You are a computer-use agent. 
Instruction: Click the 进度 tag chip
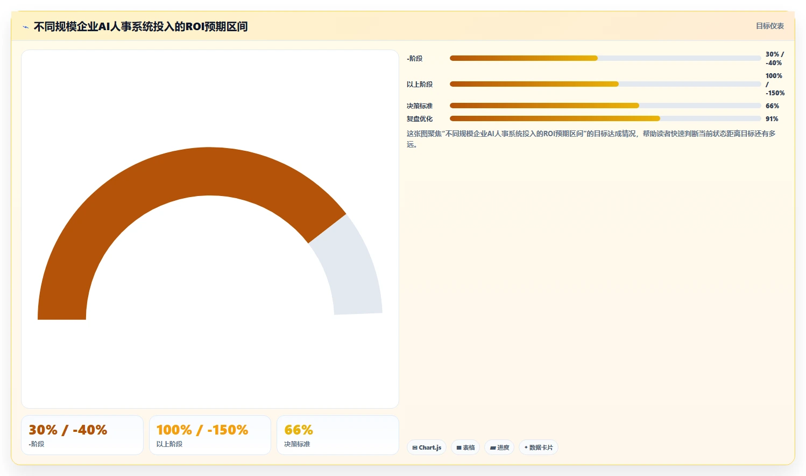499,447
